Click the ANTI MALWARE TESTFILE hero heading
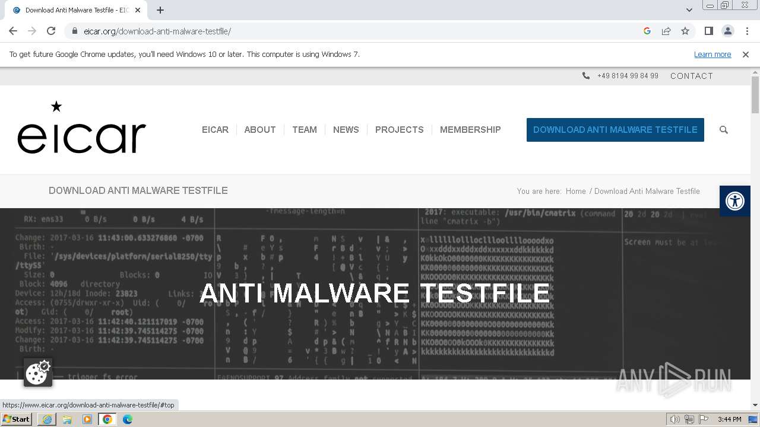The height and width of the screenshot is (427, 760). point(375,294)
